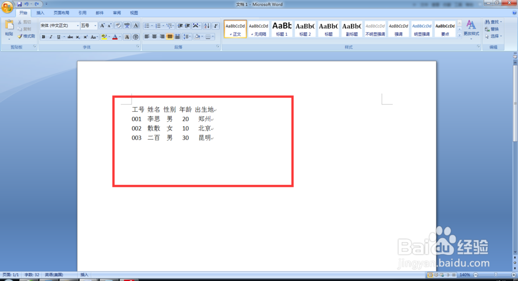Image resolution: width=518 pixels, height=281 pixels.
Task: Switch to 插入 tab
Action: click(x=40, y=13)
